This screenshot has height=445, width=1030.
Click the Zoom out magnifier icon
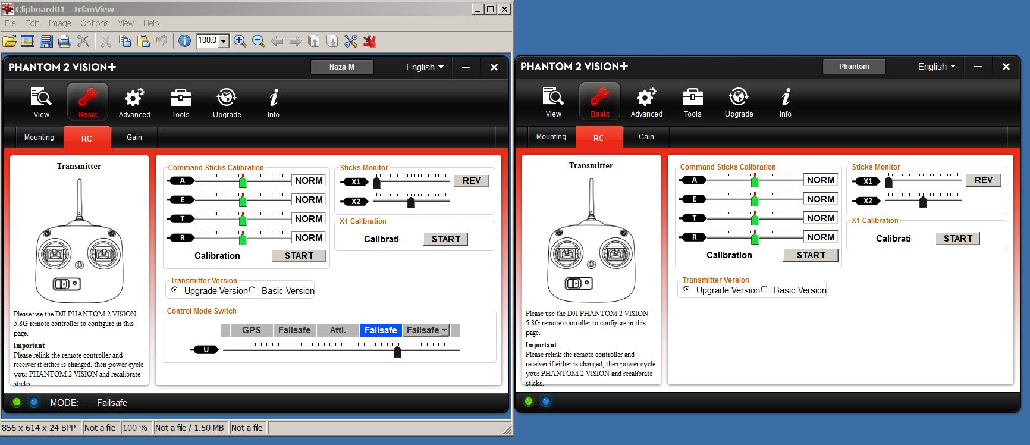258,41
